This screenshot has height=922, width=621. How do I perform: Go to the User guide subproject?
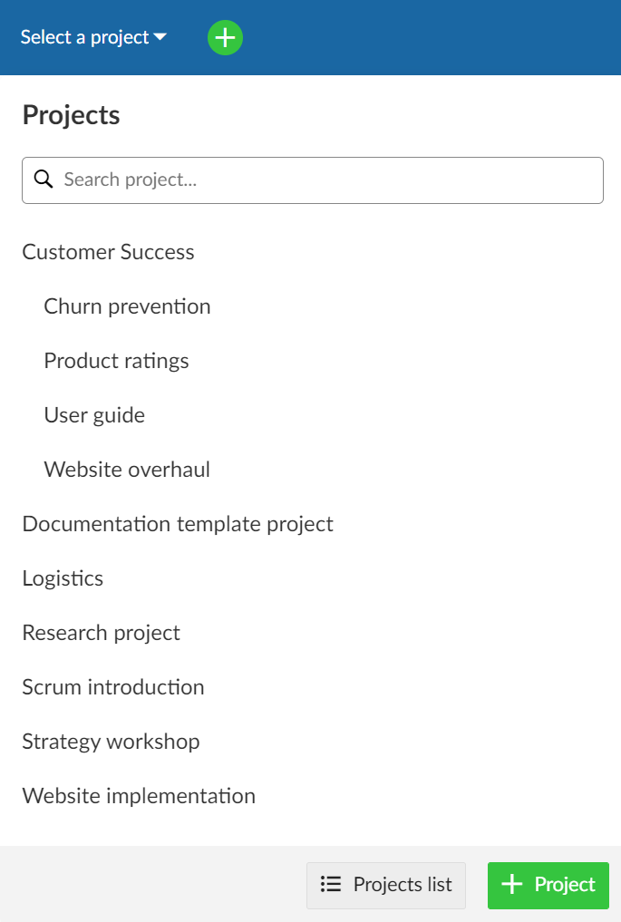point(94,415)
